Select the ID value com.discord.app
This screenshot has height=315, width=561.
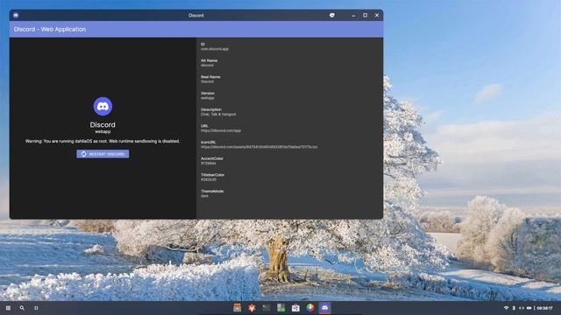215,49
